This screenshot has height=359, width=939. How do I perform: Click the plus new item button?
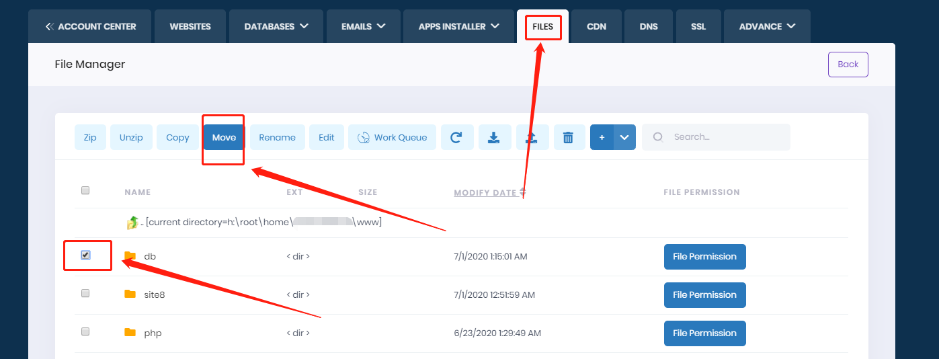[x=602, y=137]
